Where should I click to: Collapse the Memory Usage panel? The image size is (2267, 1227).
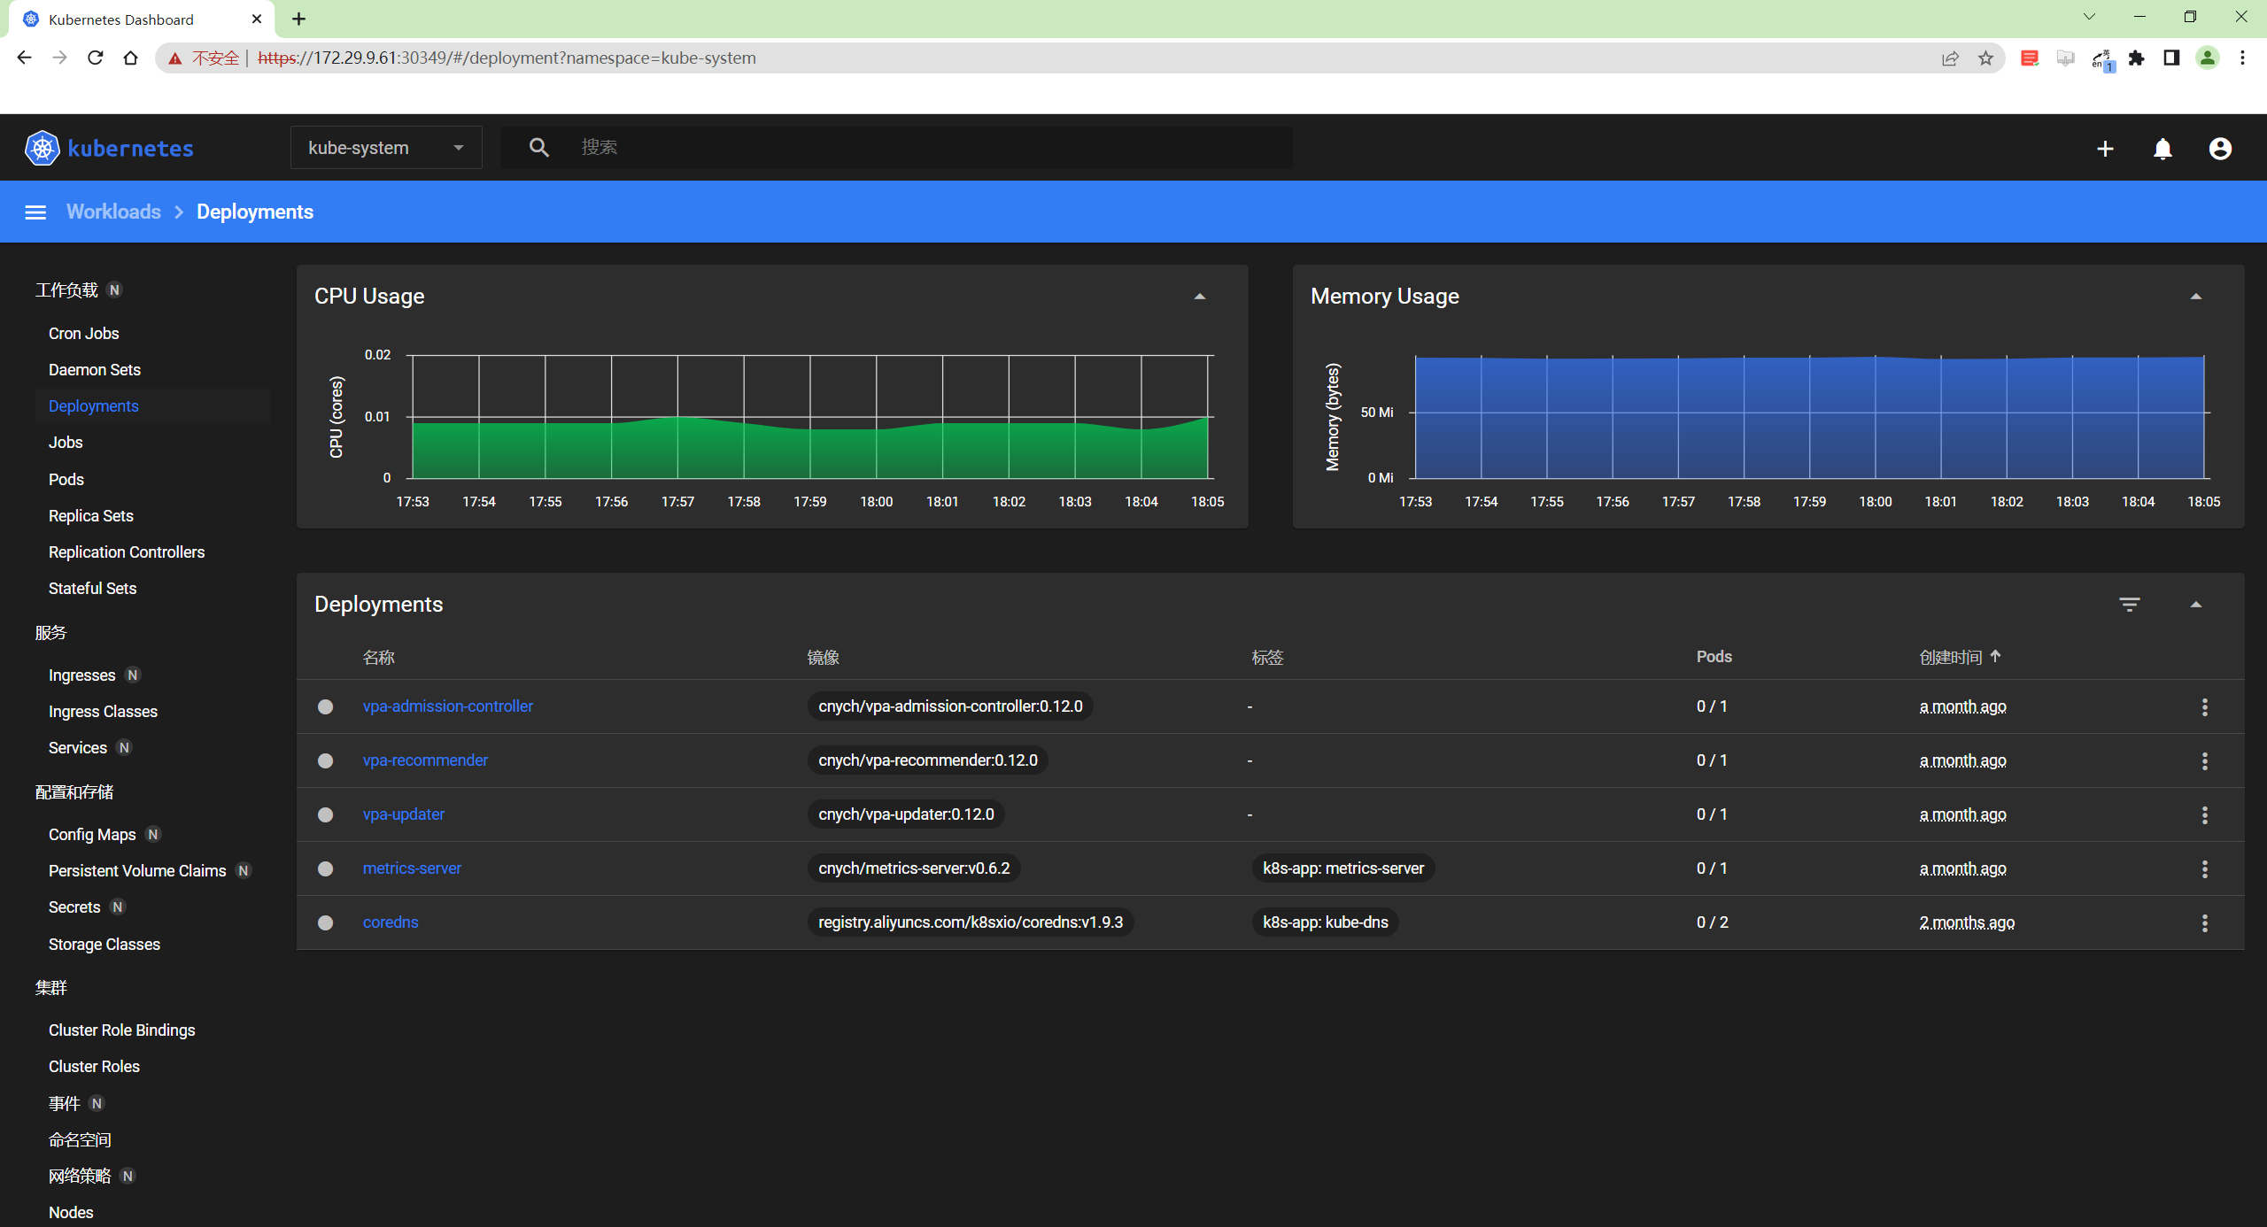click(2196, 297)
